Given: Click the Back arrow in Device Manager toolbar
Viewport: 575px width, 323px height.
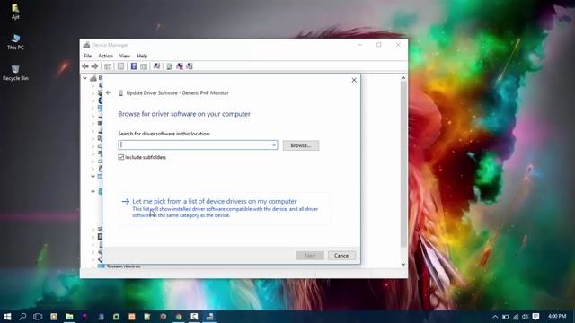Looking at the screenshot, I should [85, 66].
